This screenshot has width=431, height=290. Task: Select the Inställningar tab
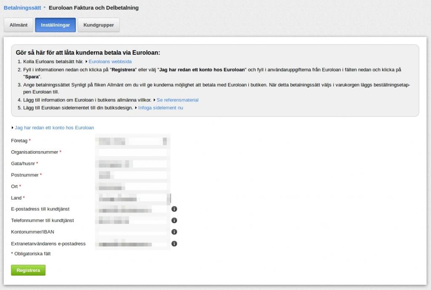55,25
